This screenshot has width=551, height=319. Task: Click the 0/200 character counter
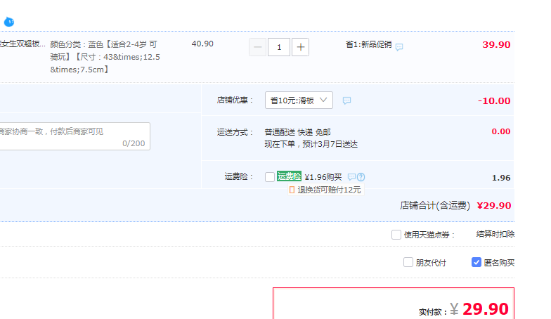coord(134,143)
